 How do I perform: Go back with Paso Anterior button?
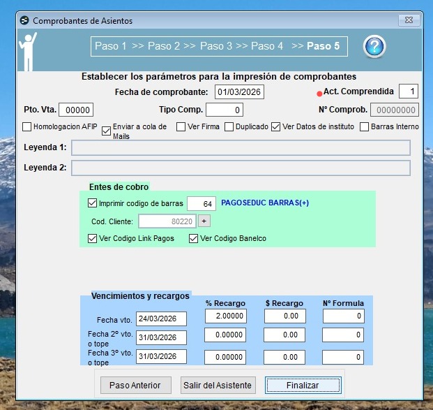135,385
